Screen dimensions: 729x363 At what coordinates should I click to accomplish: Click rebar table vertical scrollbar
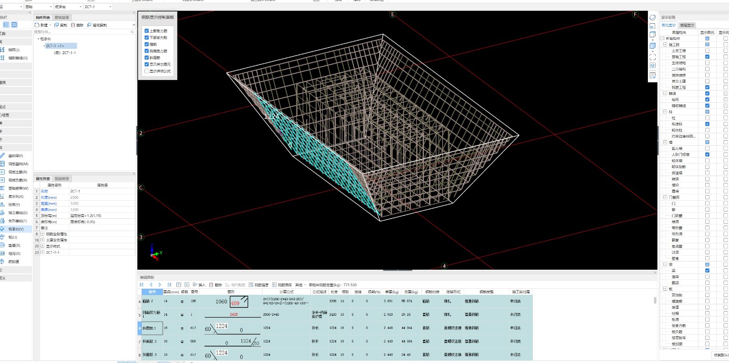point(655,300)
